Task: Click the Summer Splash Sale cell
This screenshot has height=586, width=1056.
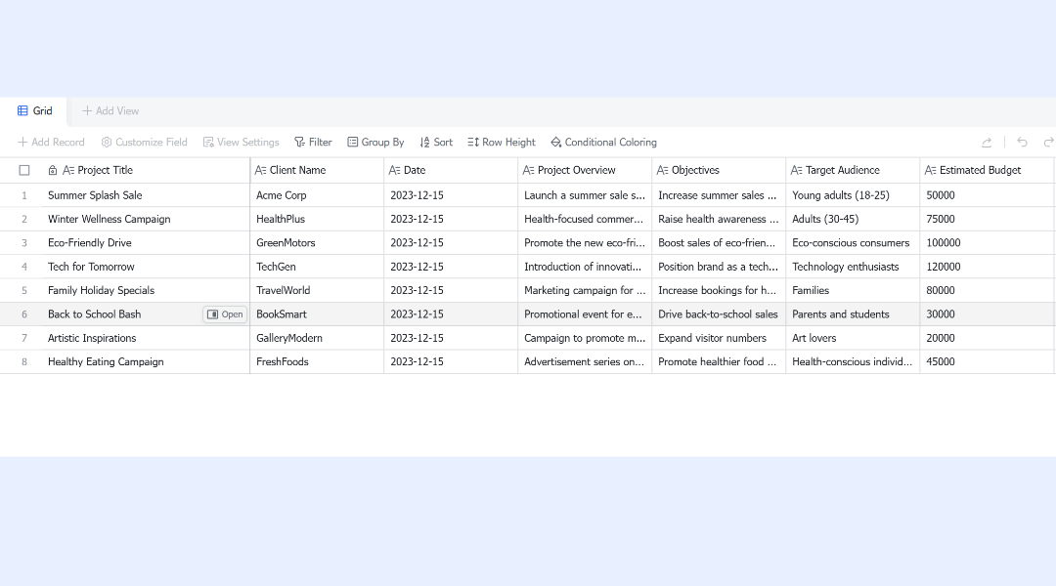Action: [x=146, y=195]
